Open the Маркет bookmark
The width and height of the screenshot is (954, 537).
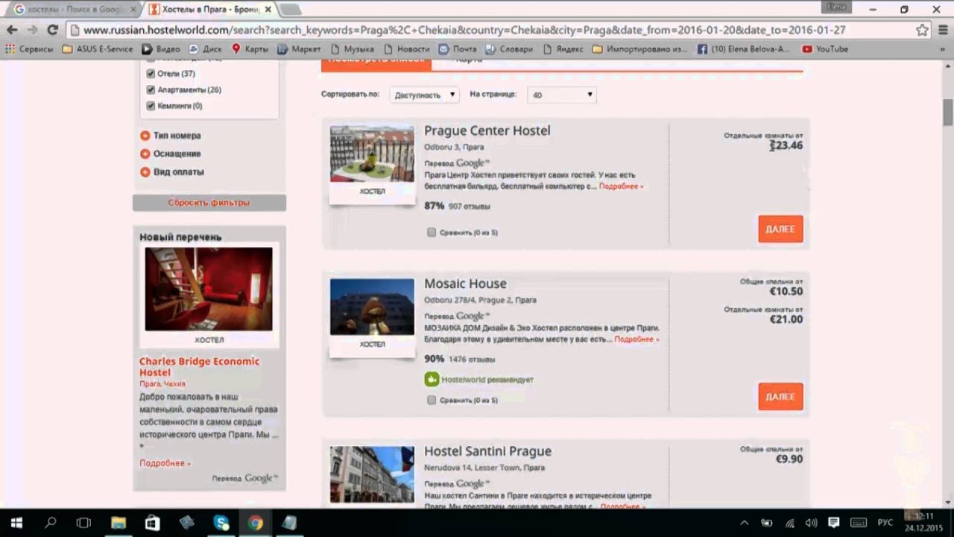click(299, 49)
